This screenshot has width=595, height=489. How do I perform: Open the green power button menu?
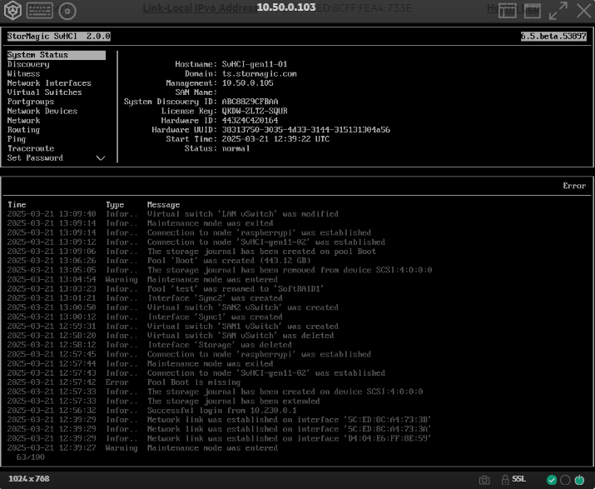(579, 480)
